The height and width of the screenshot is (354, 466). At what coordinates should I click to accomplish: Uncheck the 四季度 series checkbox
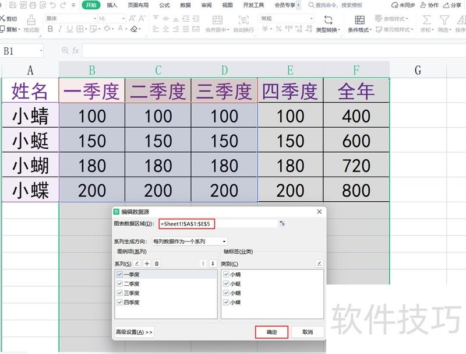(120, 303)
